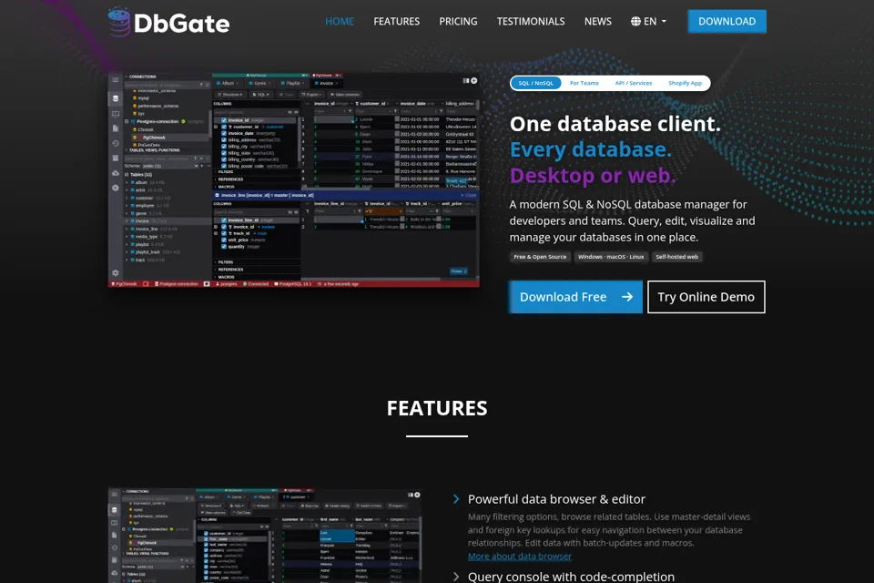Follow the More about data browser link
This screenshot has height=583, width=874.
520,557
